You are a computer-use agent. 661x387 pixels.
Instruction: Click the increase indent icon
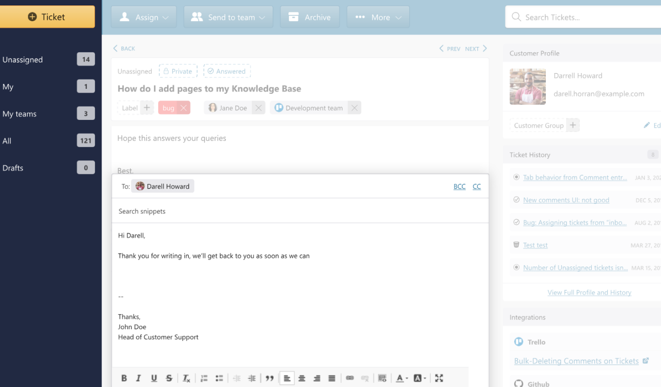[x=252, y=378]
